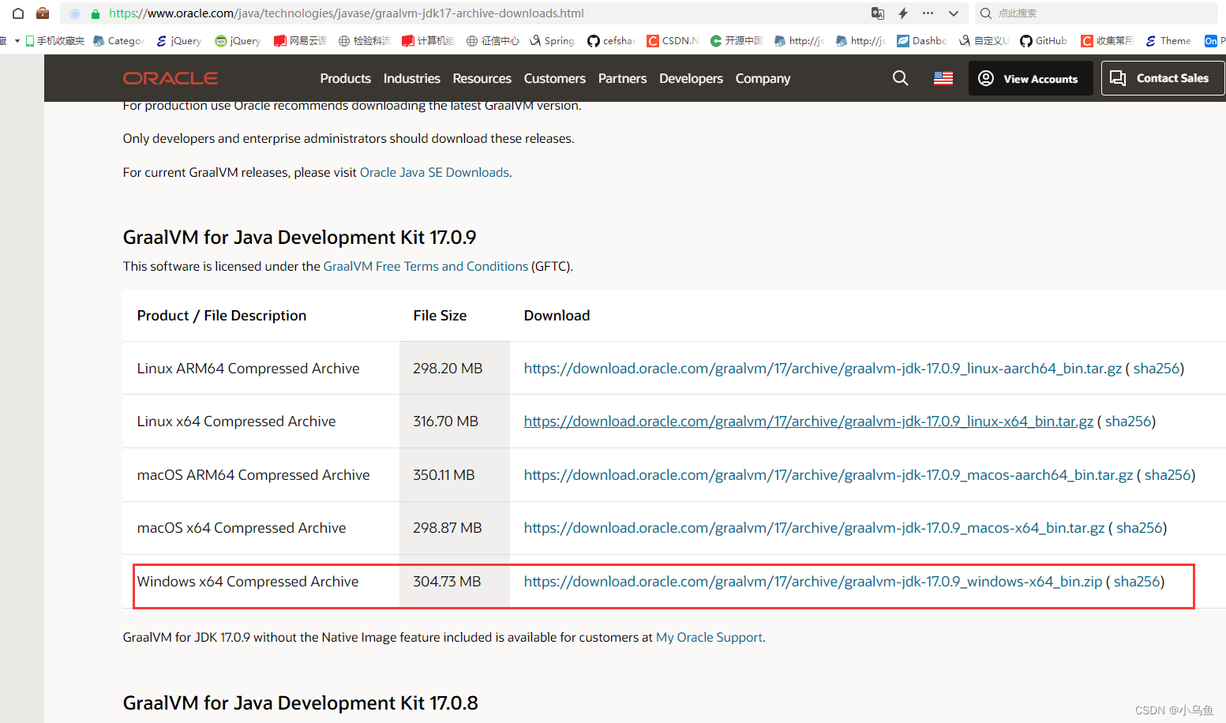Image resolution: width=1226 pixels, height=723 pixels.
Task: Open the Customers menu
Action: pyautogui.click(x=554, y=78)
